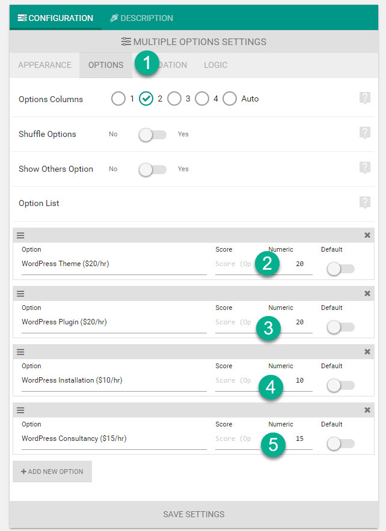
Task: Open the Logic settings tab
Action: (215, 65)
